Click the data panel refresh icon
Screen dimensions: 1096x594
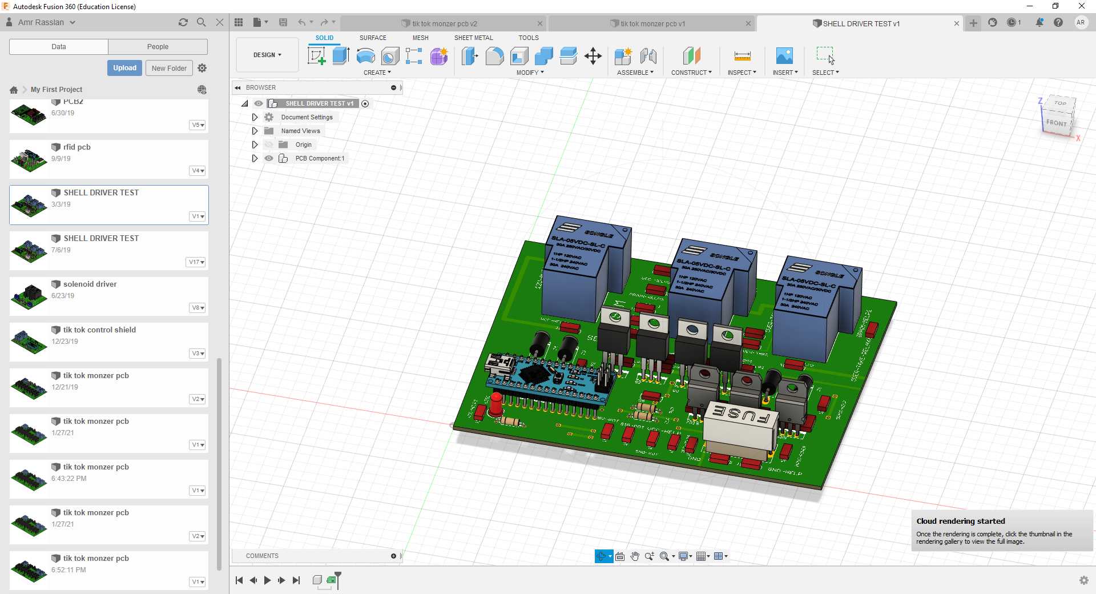point(183,22)
